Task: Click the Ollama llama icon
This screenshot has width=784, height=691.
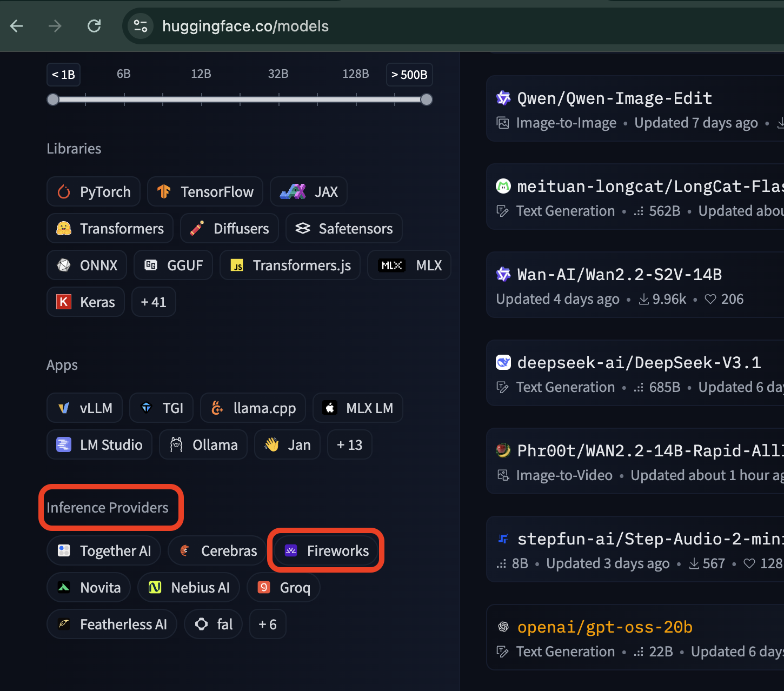Action: click(x=176, y=445)
